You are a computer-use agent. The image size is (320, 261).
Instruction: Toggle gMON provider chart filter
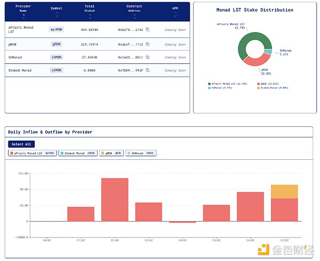click(x=111, y=153)
